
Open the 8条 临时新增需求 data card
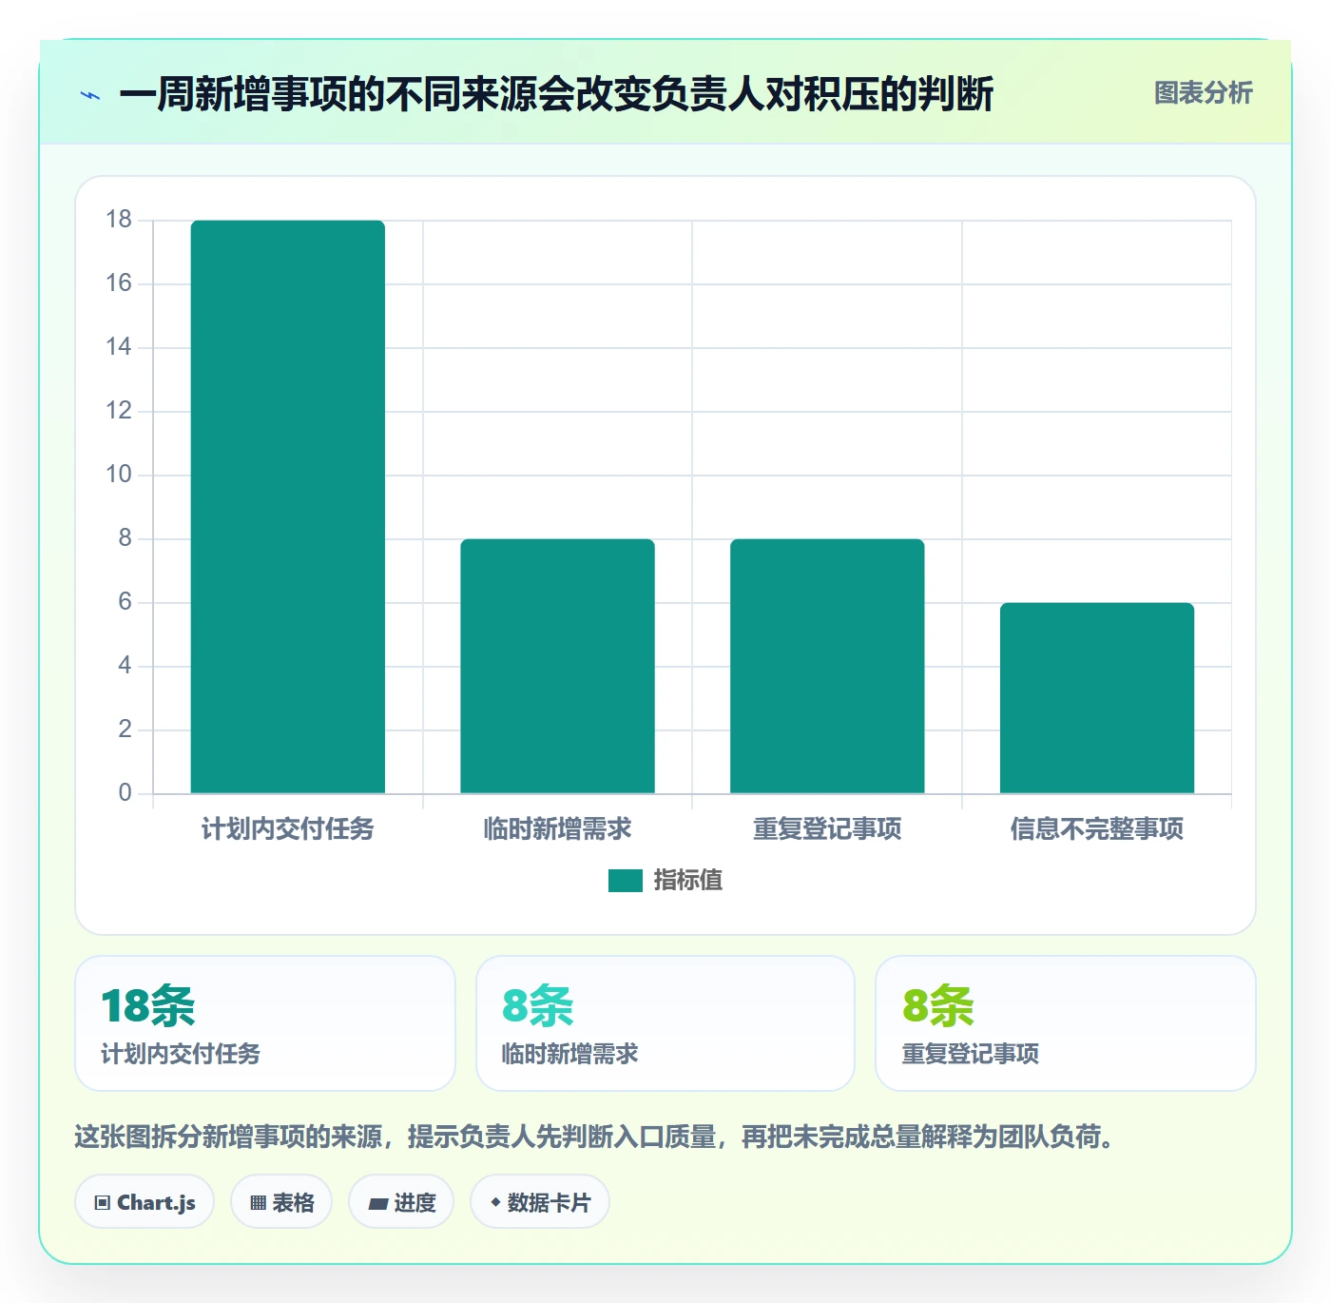(x=665, y=1023)
